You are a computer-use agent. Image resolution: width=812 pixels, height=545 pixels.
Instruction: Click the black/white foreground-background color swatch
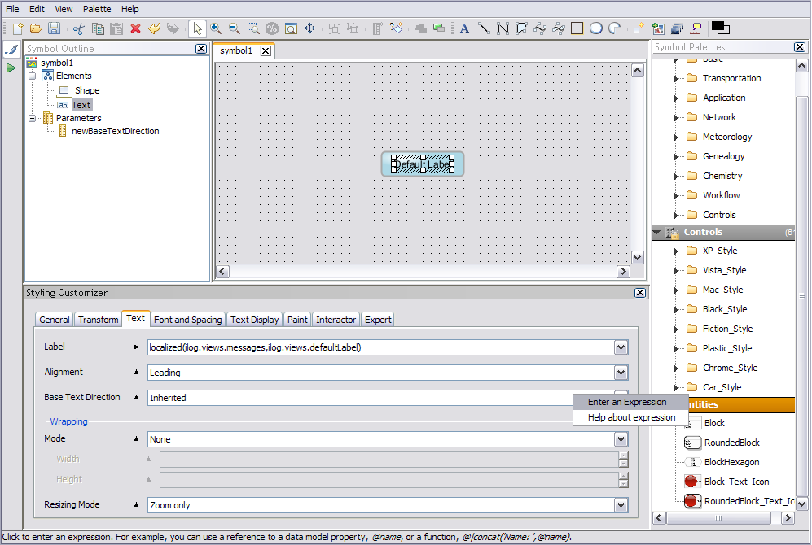click(720, 28)
